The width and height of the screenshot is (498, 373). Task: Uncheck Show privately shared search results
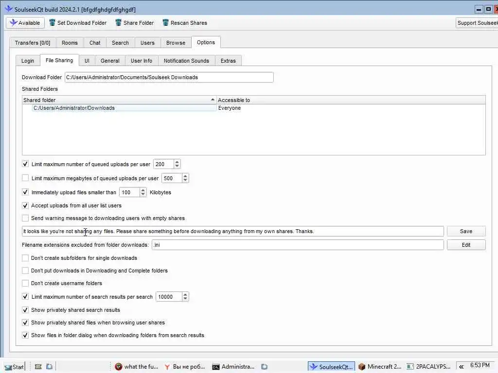click(x=25, y=310)
